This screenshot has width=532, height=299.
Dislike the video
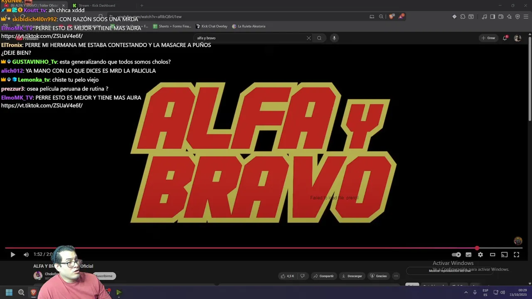coord(303,276)
